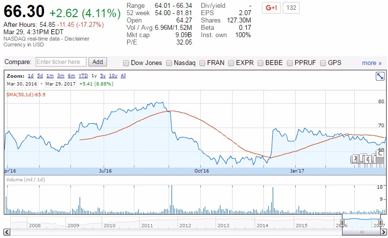388x238 pixels.
Task: Set zoom to 1d
Action: (31, 76)
